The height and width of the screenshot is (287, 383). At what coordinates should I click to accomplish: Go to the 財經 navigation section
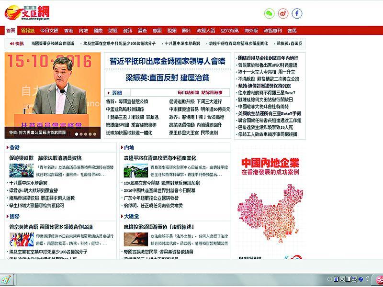(x=113, y=31)
